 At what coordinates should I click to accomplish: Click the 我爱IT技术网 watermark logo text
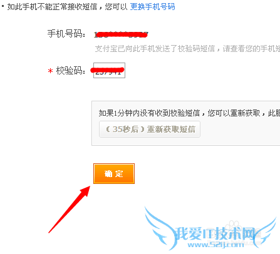click(215, 233)
